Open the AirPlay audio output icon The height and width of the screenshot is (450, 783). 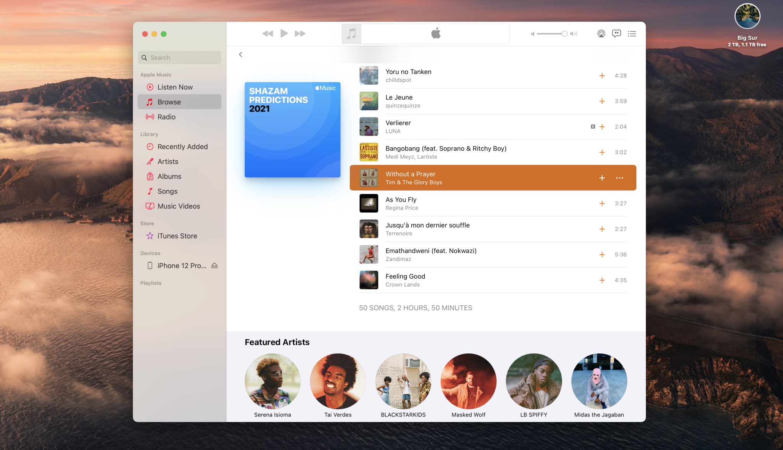601,34
